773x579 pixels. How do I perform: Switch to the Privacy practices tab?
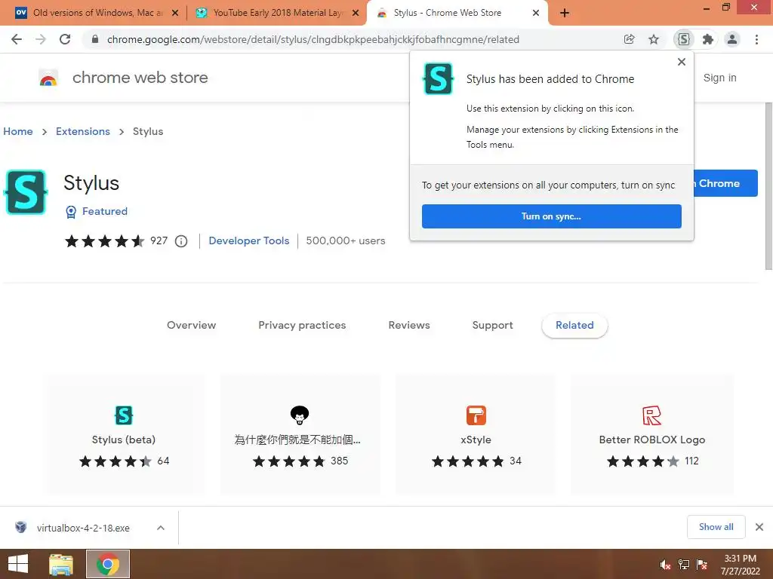pyautogui.click(x=302, y=325)
